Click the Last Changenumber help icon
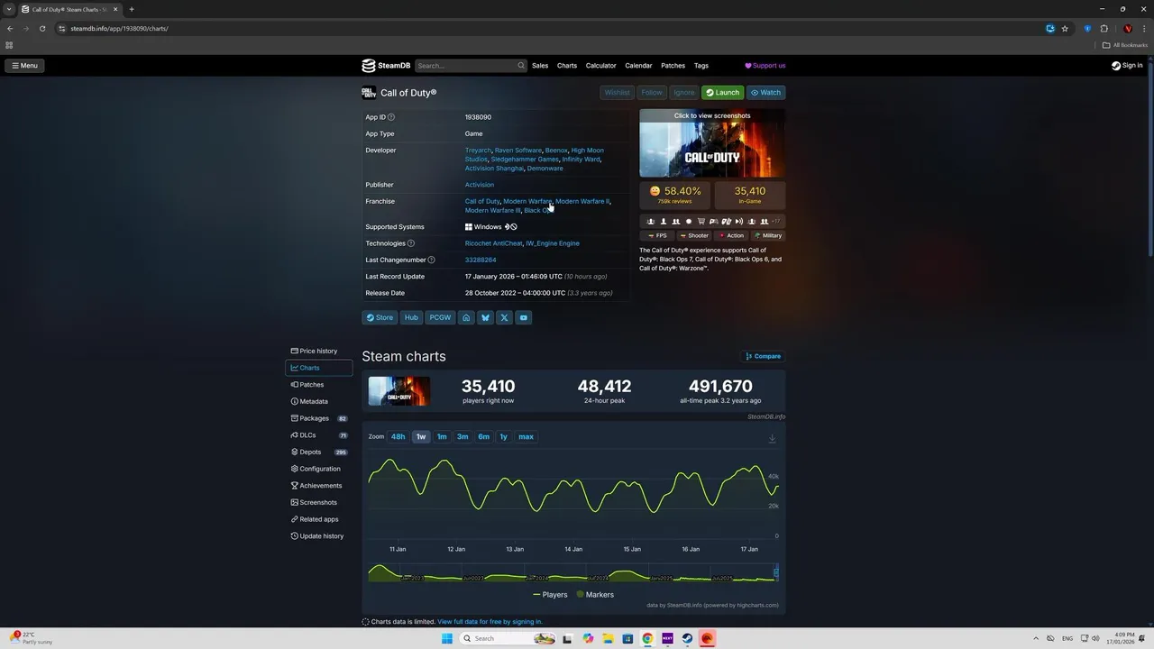 pyautogui.click(x=431, y=260)
